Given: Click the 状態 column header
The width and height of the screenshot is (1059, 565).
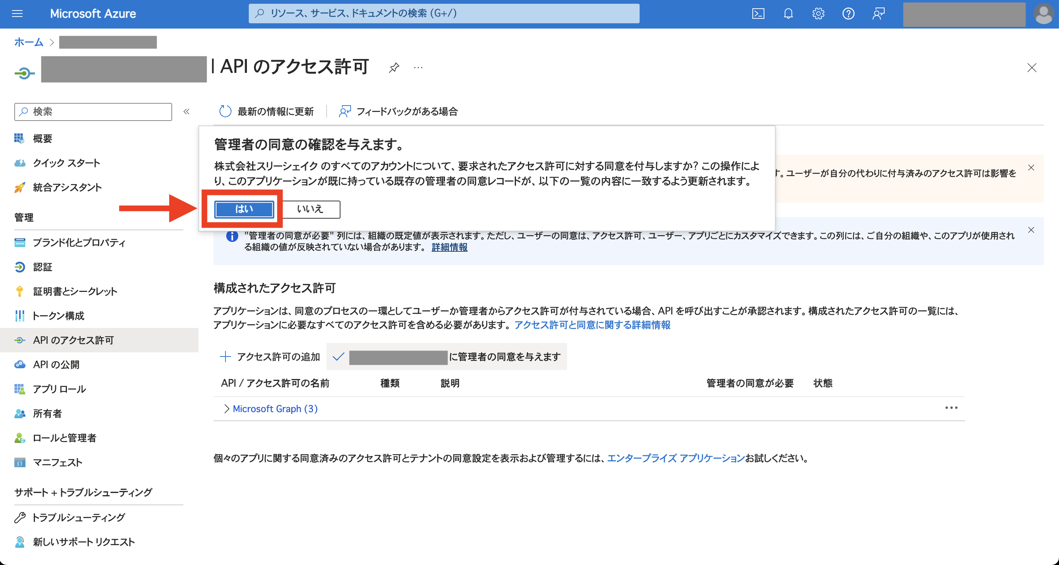Looking at the screenshot, I should tap(823, 384).
